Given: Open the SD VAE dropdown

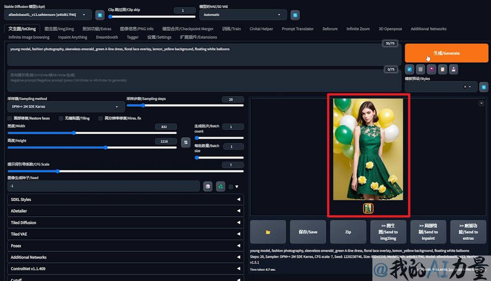Looking at the screenshot, I should pyautogui.click(x=243, y=15).
